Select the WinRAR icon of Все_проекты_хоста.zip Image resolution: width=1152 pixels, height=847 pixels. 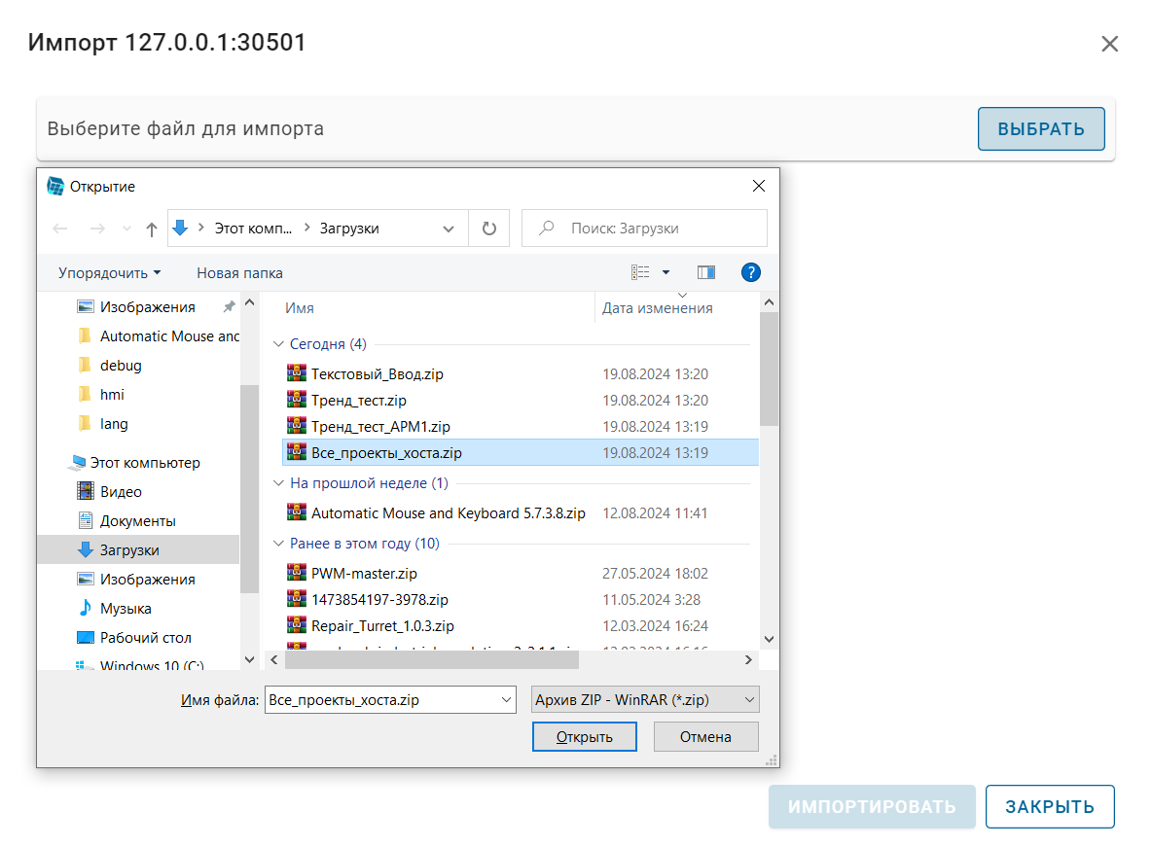click(x=297, y=452)
